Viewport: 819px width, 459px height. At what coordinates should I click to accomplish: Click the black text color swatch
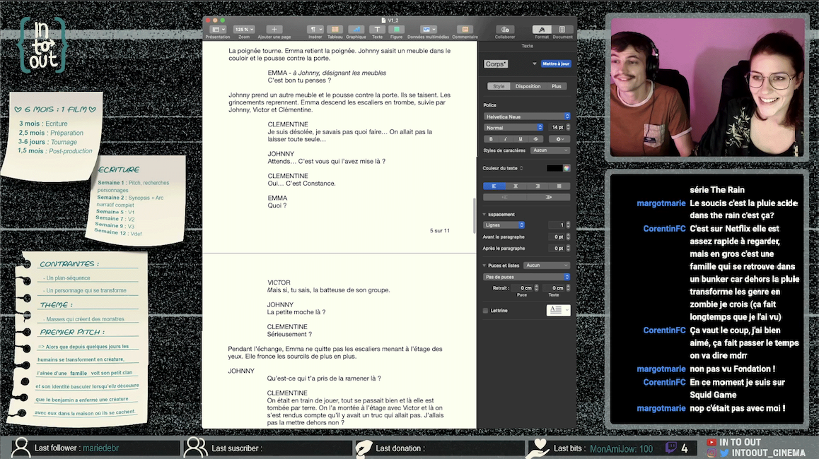coord(554,168)
